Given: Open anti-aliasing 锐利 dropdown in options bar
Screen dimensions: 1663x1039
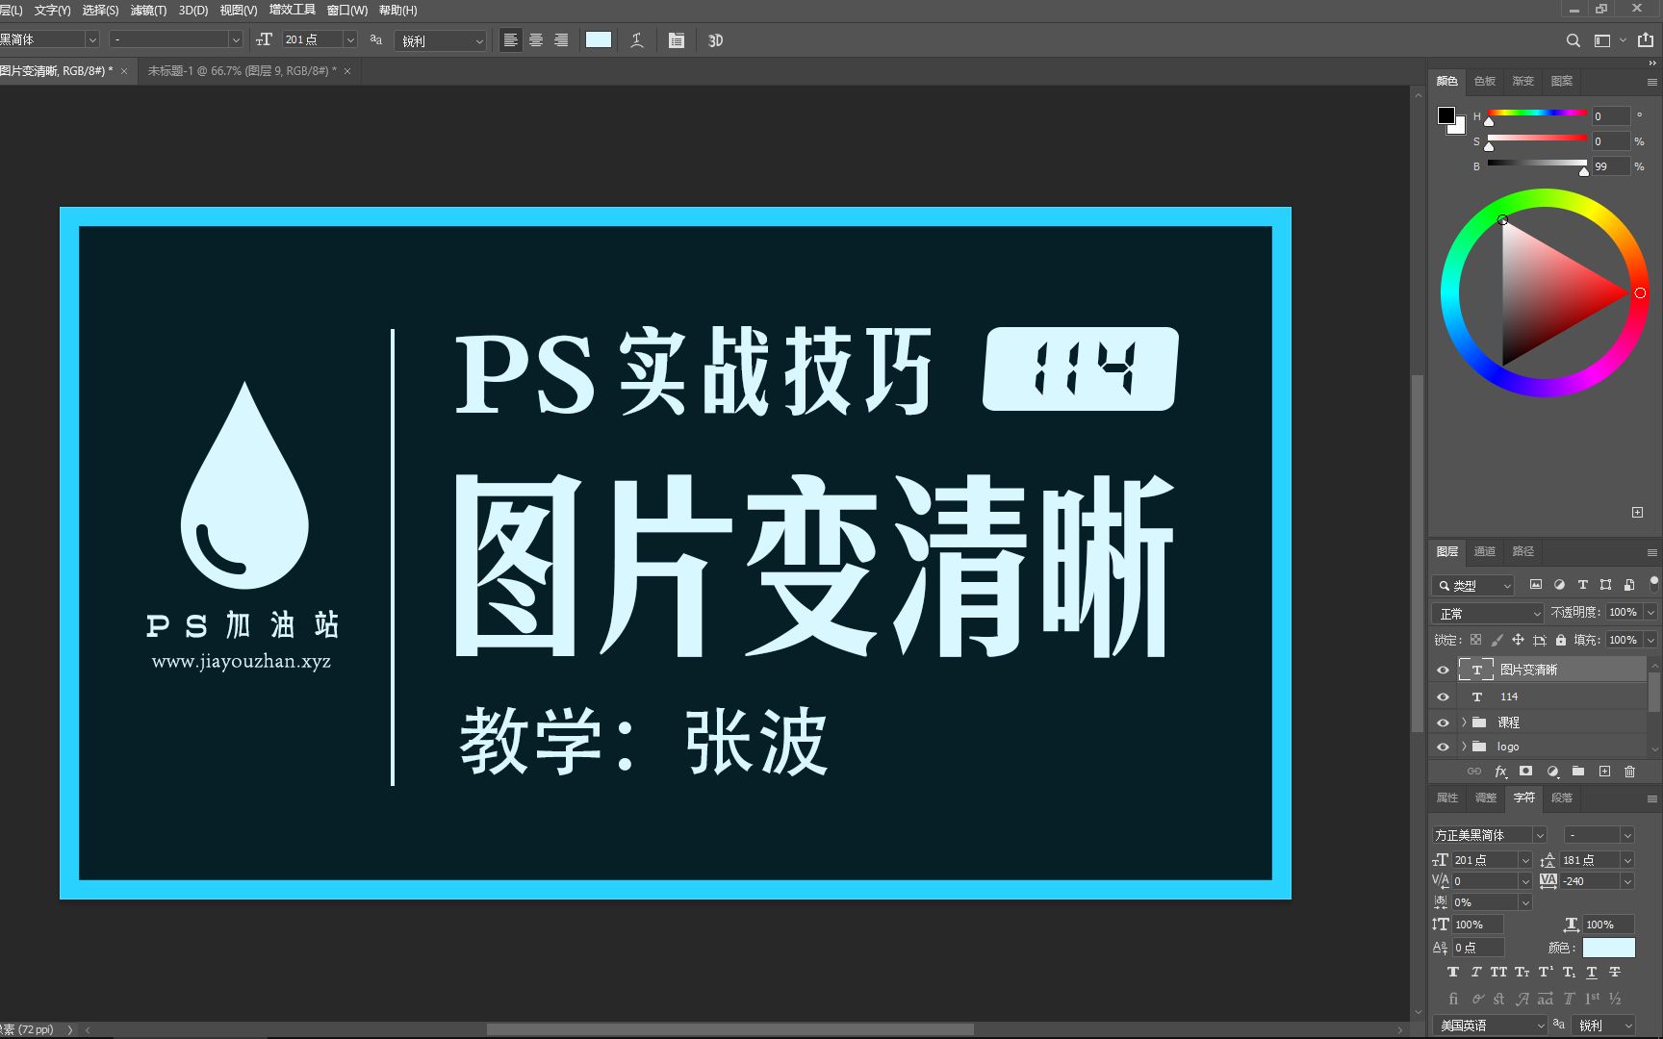Looking at the screenshot, I should pyautogui.click(x=441, y=40).
